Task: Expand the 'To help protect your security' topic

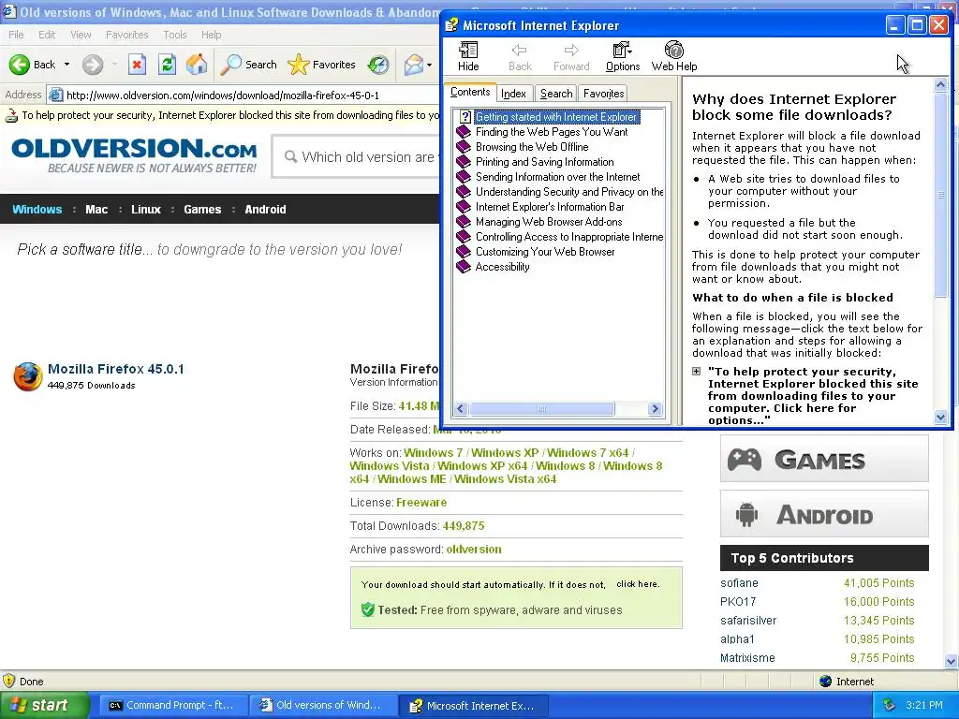Action: coord(696,371)
